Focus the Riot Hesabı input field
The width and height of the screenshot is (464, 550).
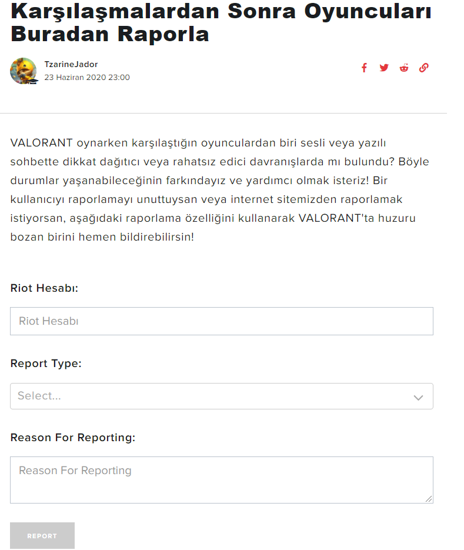221,321
